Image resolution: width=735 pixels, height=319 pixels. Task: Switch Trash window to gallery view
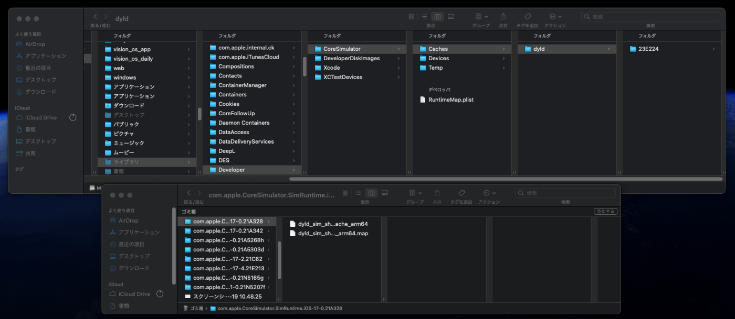click(x=385, y=193)
